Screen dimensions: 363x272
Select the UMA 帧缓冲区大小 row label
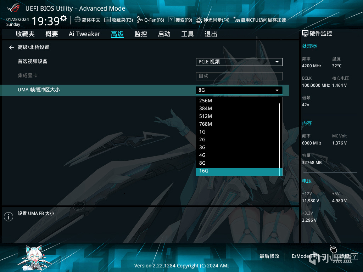click(x=39, y=90)
